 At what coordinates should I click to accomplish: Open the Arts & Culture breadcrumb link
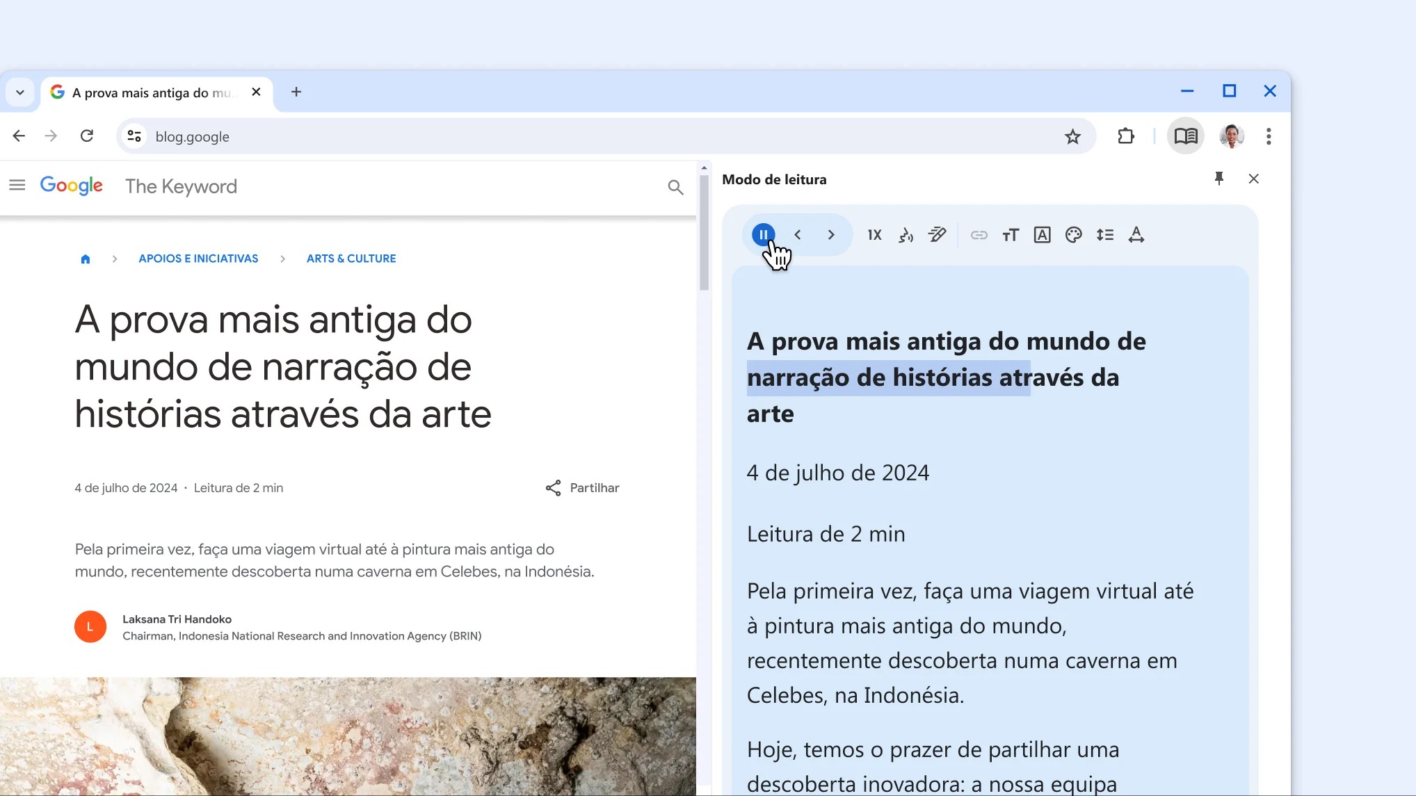[351, 259]
